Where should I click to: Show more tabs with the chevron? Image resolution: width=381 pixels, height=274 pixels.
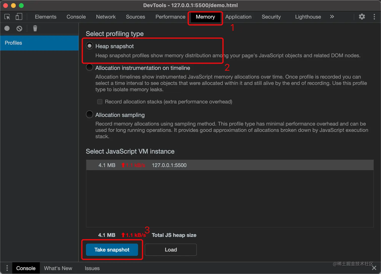[332, 17]
